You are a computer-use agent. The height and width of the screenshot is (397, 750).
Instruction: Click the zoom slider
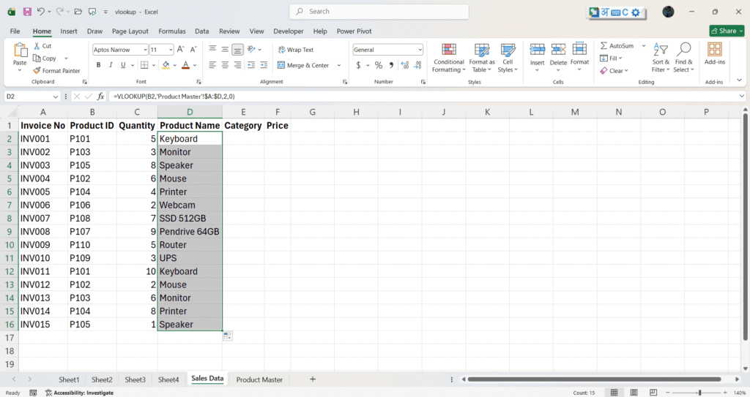coord(699,393)
